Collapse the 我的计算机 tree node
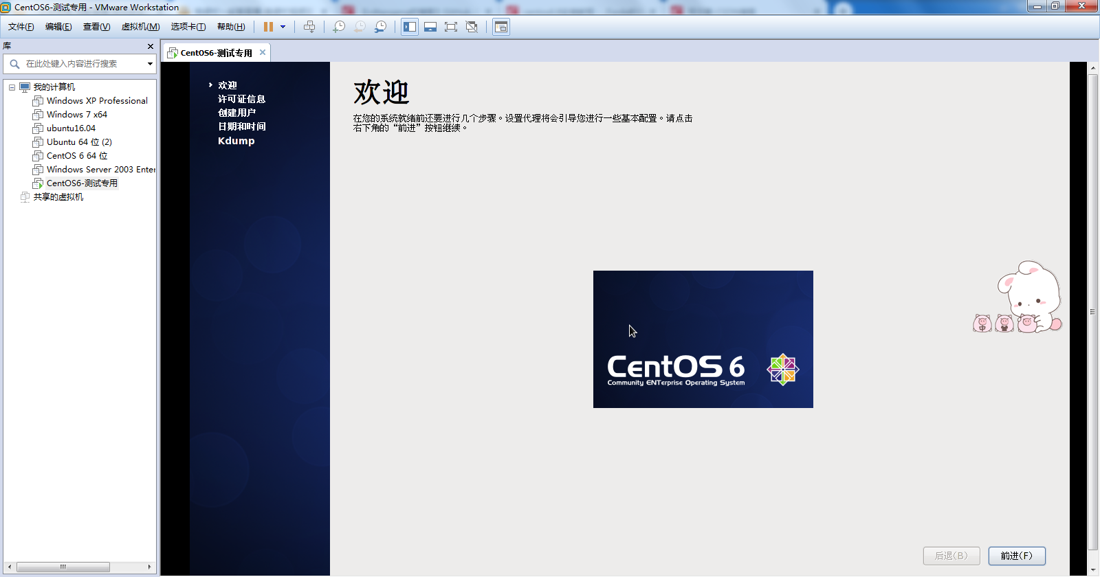Image resolution: width=1100 pixels, height=577 pixels. coord(12,87)
